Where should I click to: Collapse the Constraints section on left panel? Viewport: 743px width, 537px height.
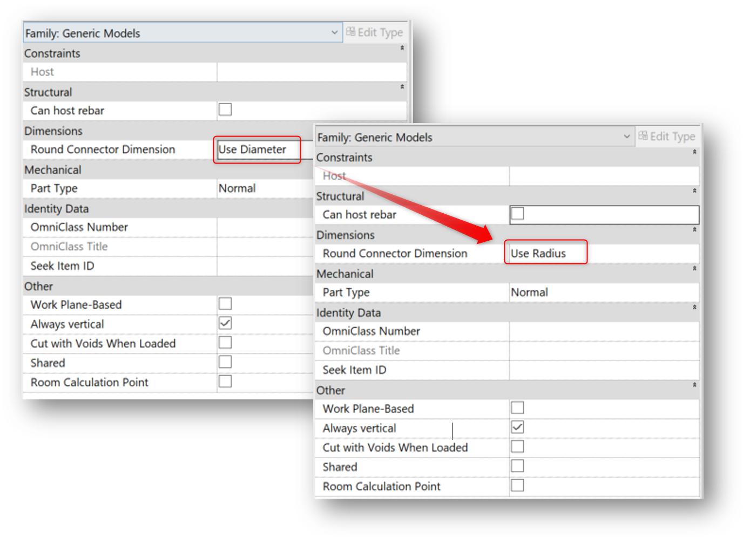pos(402,47)
